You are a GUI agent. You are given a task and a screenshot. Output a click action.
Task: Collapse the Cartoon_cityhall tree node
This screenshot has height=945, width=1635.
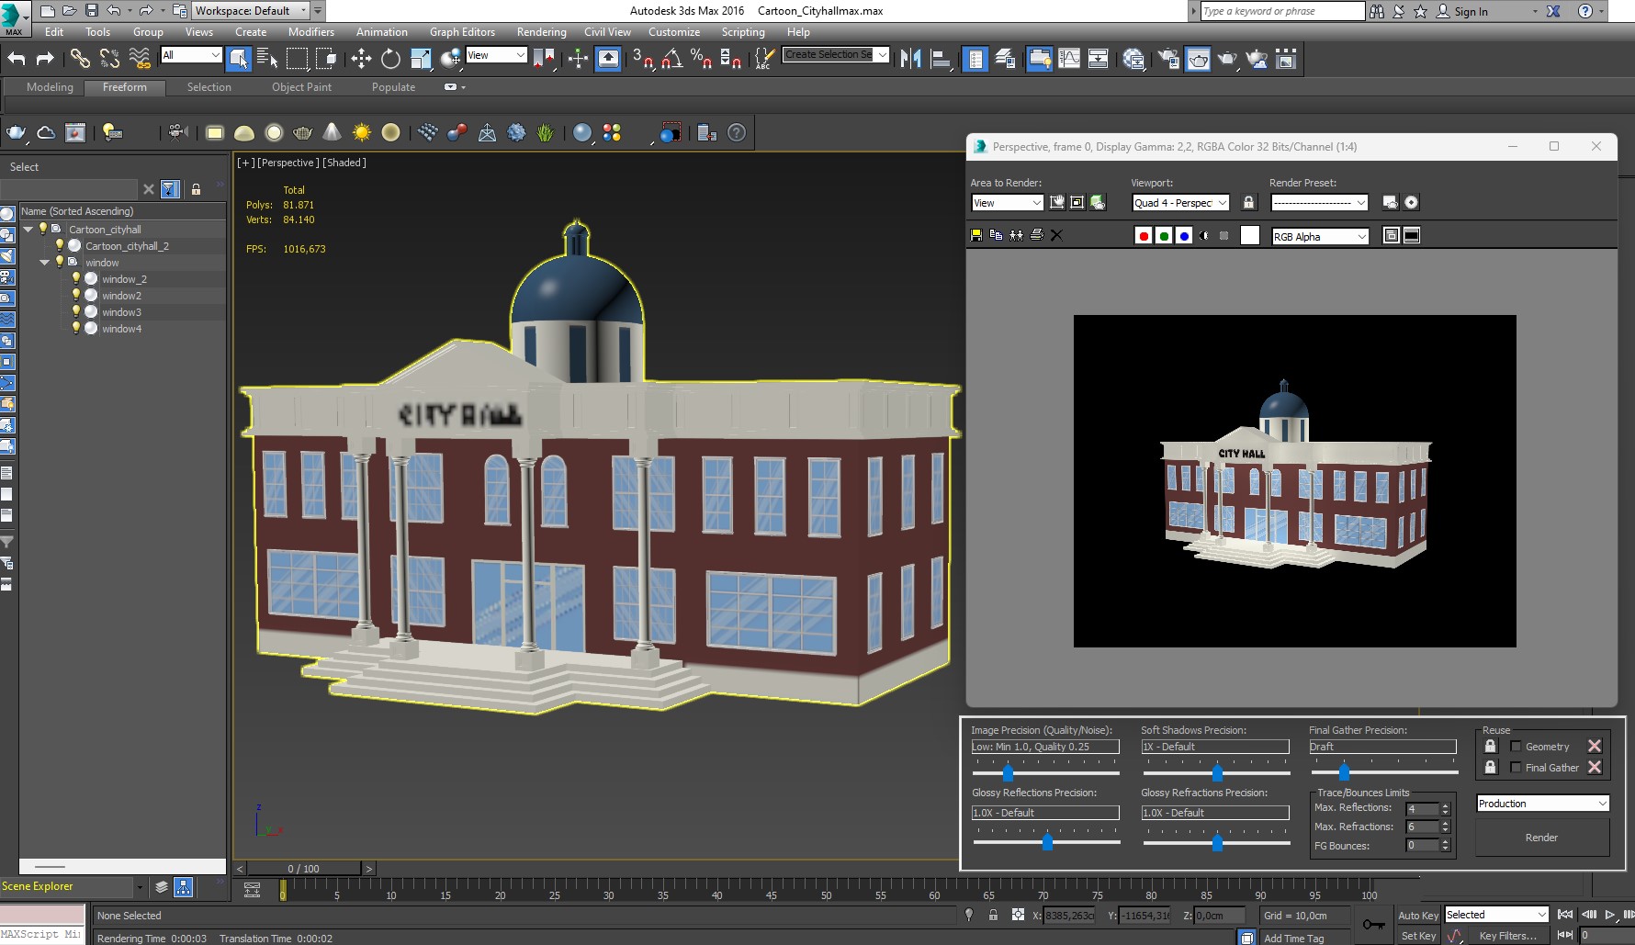click(28, 230)
